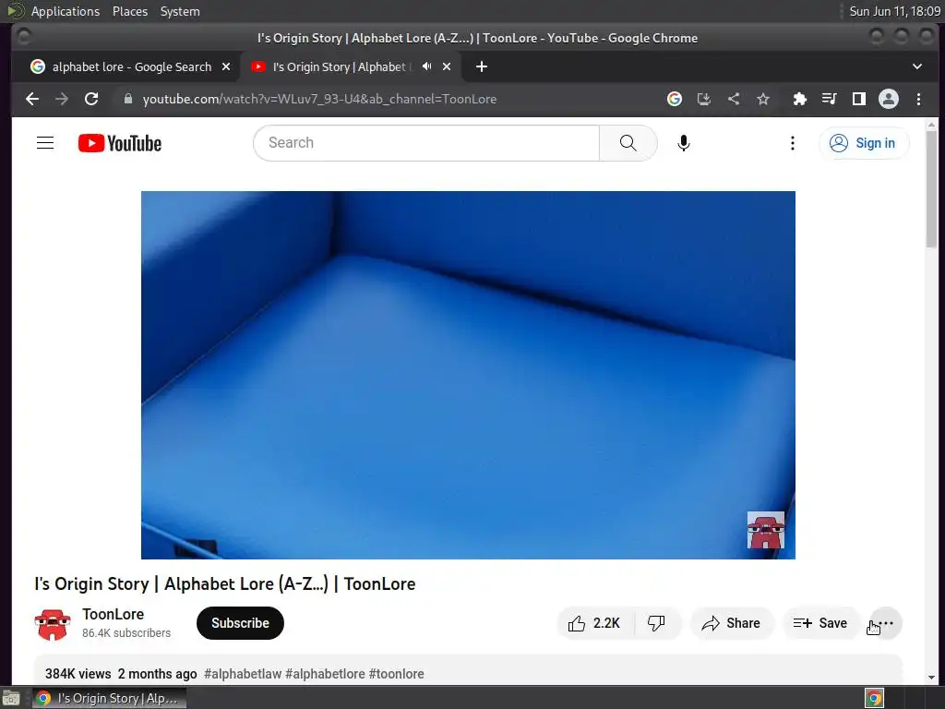
Task: Mute tab via speaker icon
Action: point(426,66)
